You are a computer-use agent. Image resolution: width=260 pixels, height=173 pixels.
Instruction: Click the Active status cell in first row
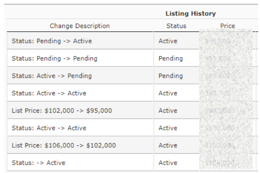point(168,41)
